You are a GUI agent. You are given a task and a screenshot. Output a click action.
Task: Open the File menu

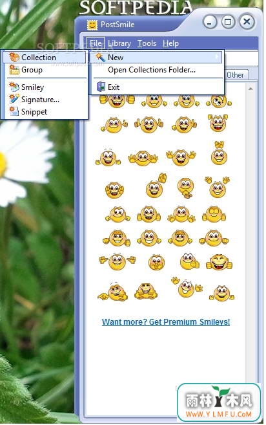[x=96, y=43]
